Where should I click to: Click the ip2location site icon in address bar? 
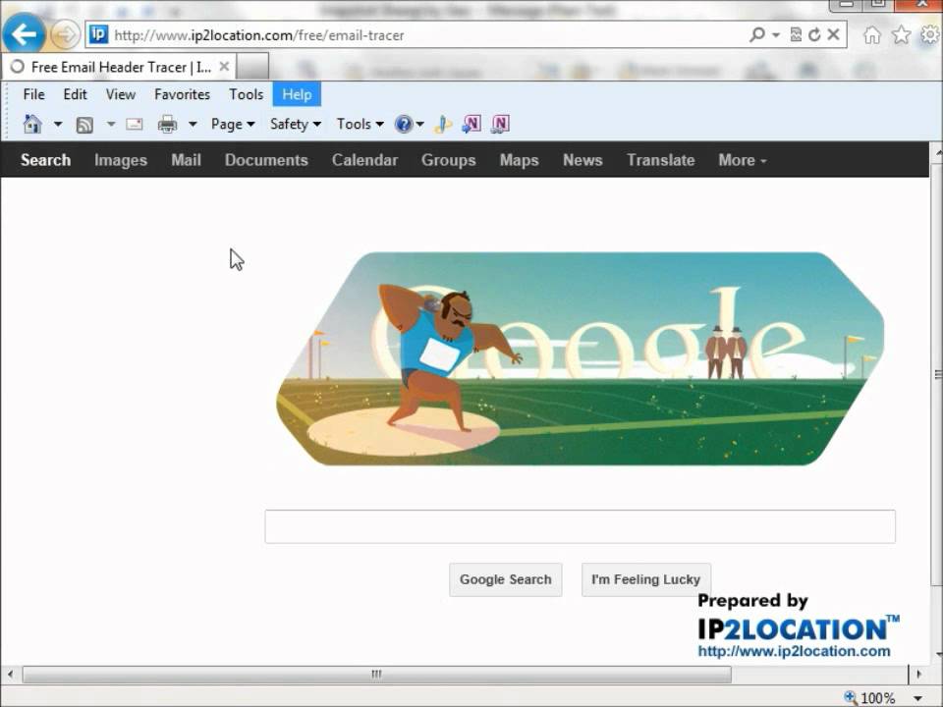click(98, 35)
